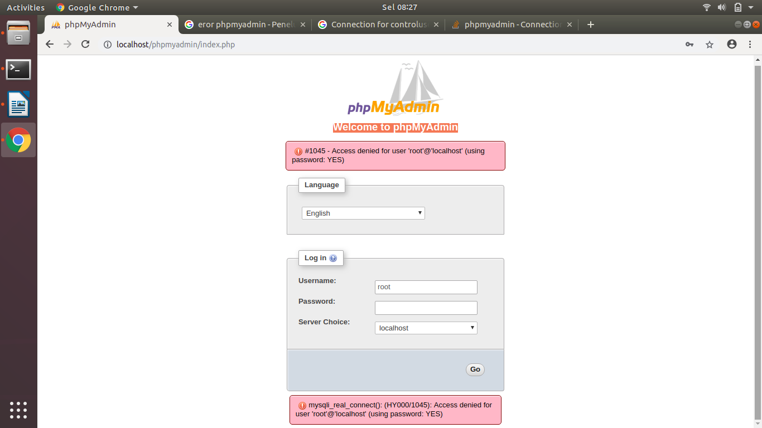762x428 pixels.
Task: Switch to 'Connection for controluser' tab
Action: (378, 25)
